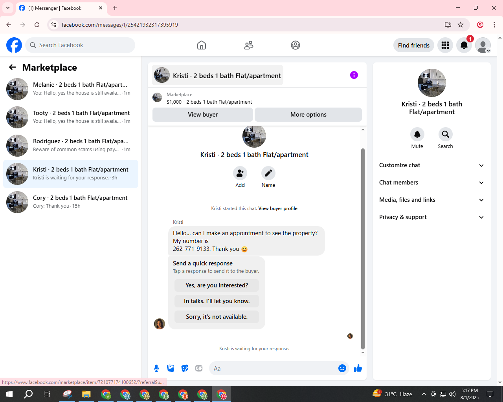Click the More options button
This screenshot has width=503, height=402.
(308, 115)
